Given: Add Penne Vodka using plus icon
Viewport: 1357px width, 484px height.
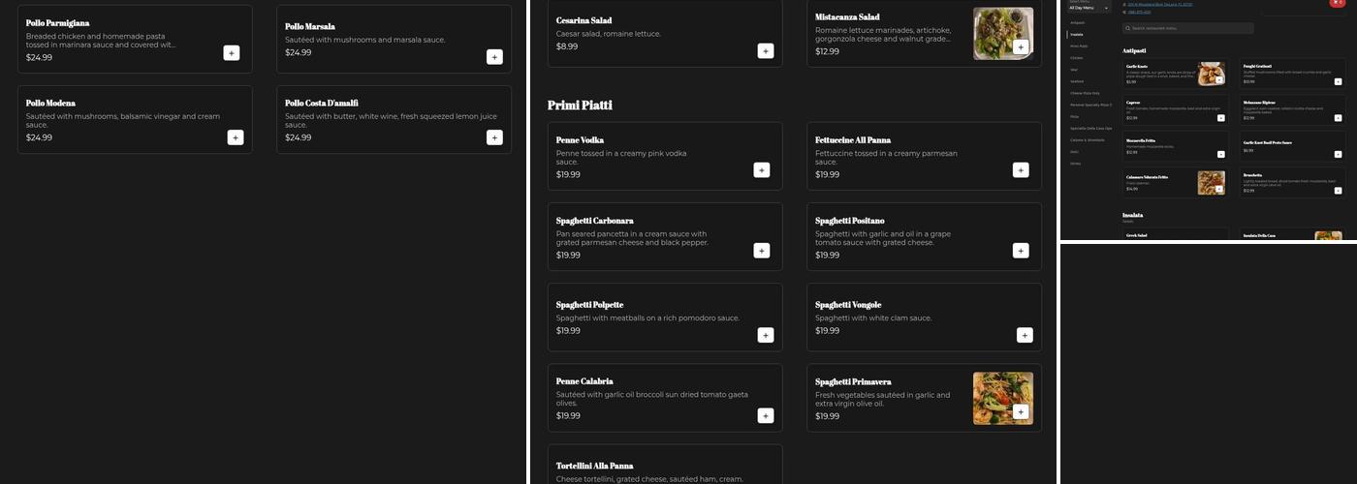Looking at the screenshot, I should [x=762, y=170].
